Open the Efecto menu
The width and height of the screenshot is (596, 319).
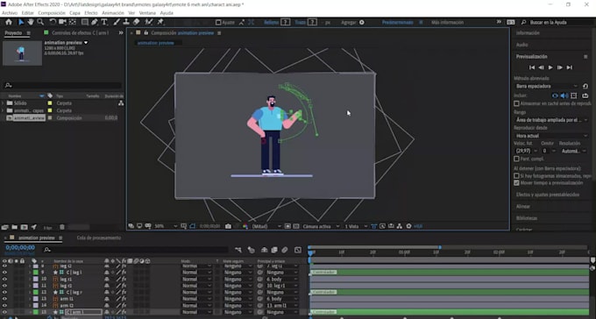(91, 13)
